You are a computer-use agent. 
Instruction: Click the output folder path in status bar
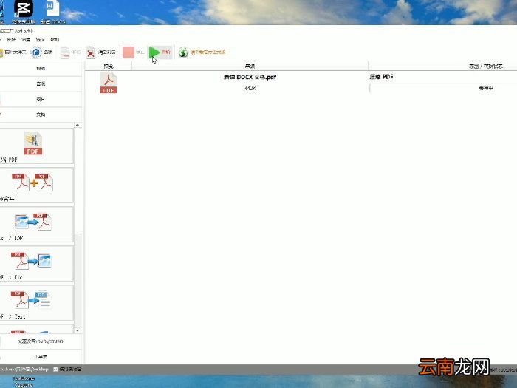pos(24,370)
